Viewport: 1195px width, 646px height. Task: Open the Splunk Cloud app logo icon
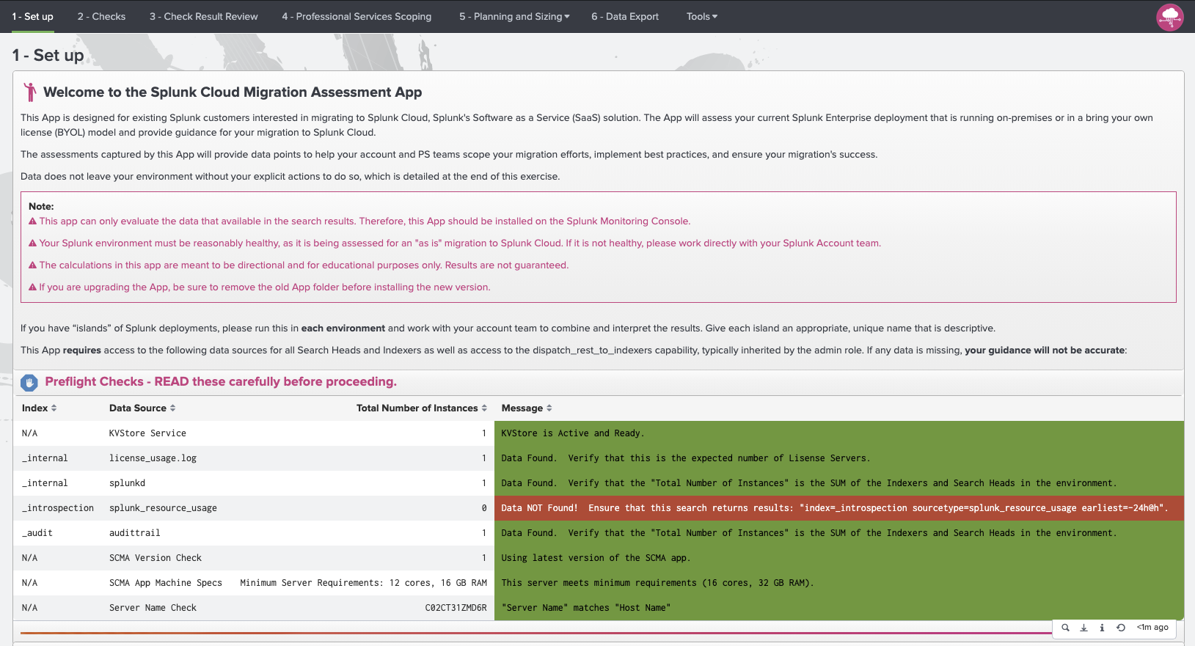tap(1169, 17)
